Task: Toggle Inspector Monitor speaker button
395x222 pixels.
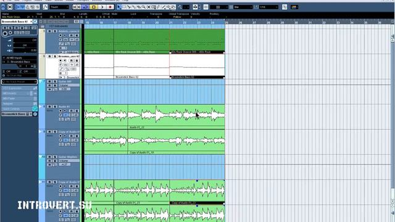Action: (10, 33)
